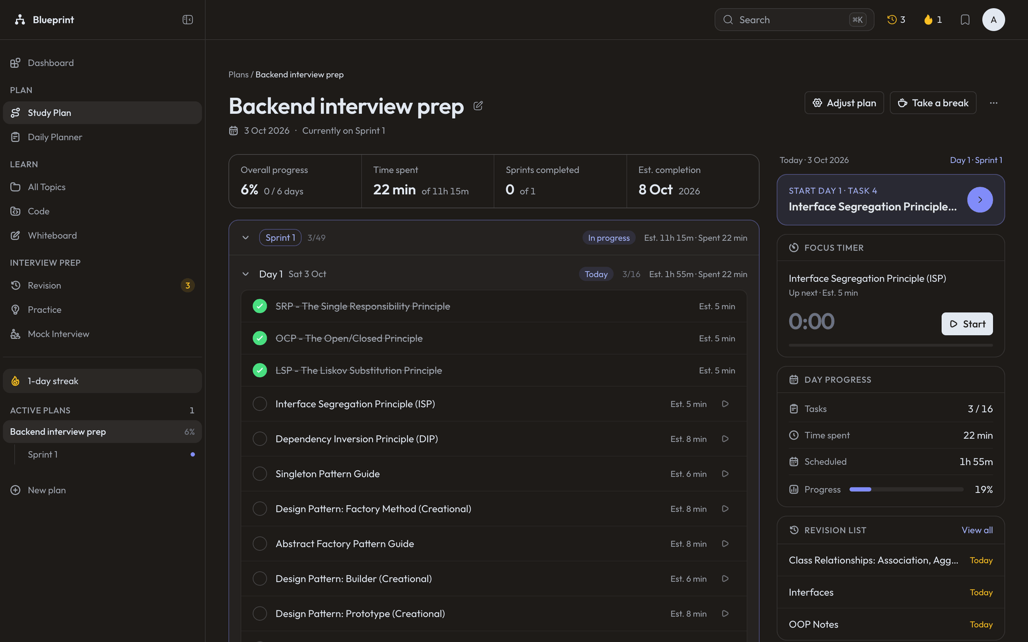Open Dashboard in sidebar
This screenshot has height=642, width=1028.
pos(102,63)
